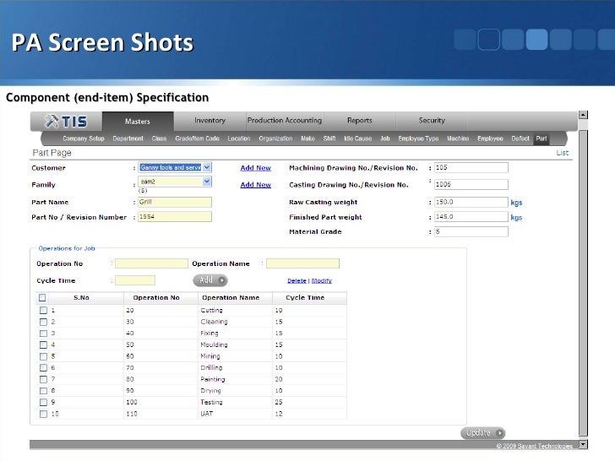Click the scrollbar down arrow
This screenshot has width=615, height=461.
(x=583, y=444)
